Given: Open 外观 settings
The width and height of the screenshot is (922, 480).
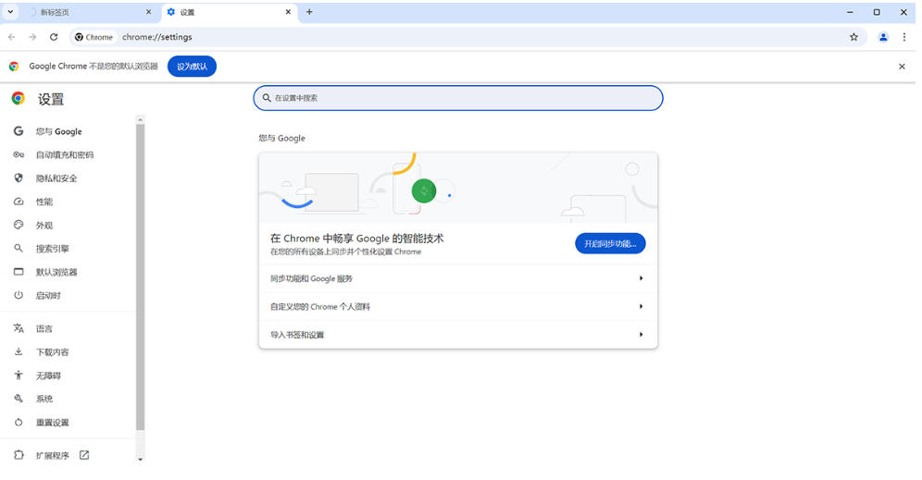Looking at the screenshot, I should pos(44,226).
